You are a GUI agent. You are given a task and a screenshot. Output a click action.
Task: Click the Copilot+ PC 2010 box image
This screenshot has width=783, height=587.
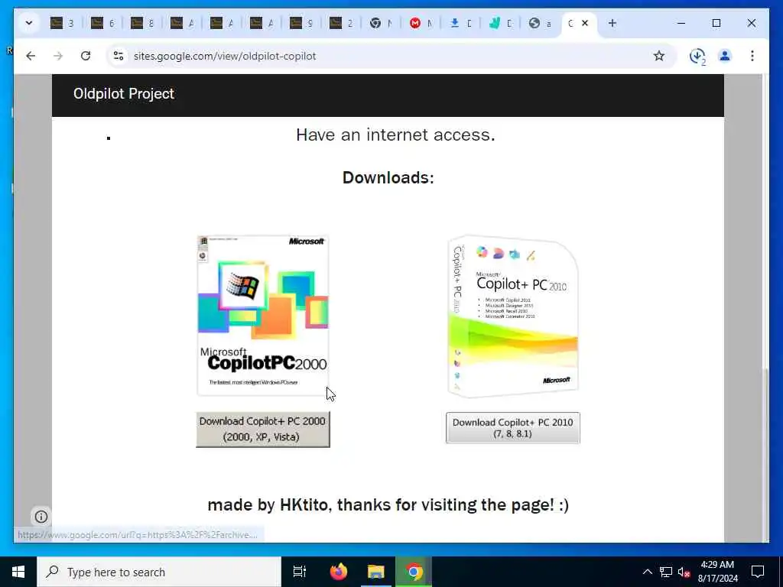click(x=513, y=316)
